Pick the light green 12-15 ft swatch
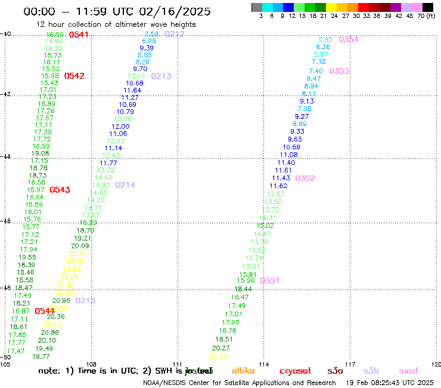Image resolution: width=441 pixels, height=388 pixels. coord(299,7)
